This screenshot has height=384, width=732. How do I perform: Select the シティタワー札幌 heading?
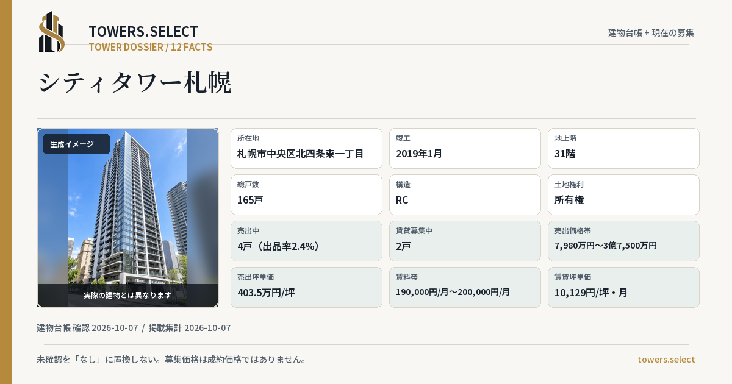[135, 83]
